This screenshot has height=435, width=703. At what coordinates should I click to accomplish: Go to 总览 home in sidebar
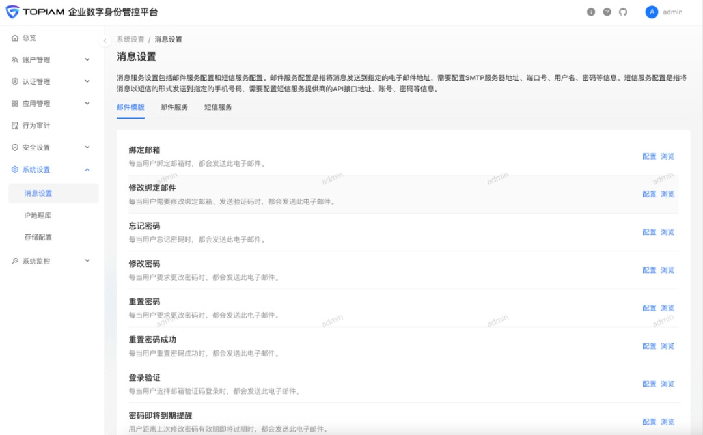click(29, 38)
